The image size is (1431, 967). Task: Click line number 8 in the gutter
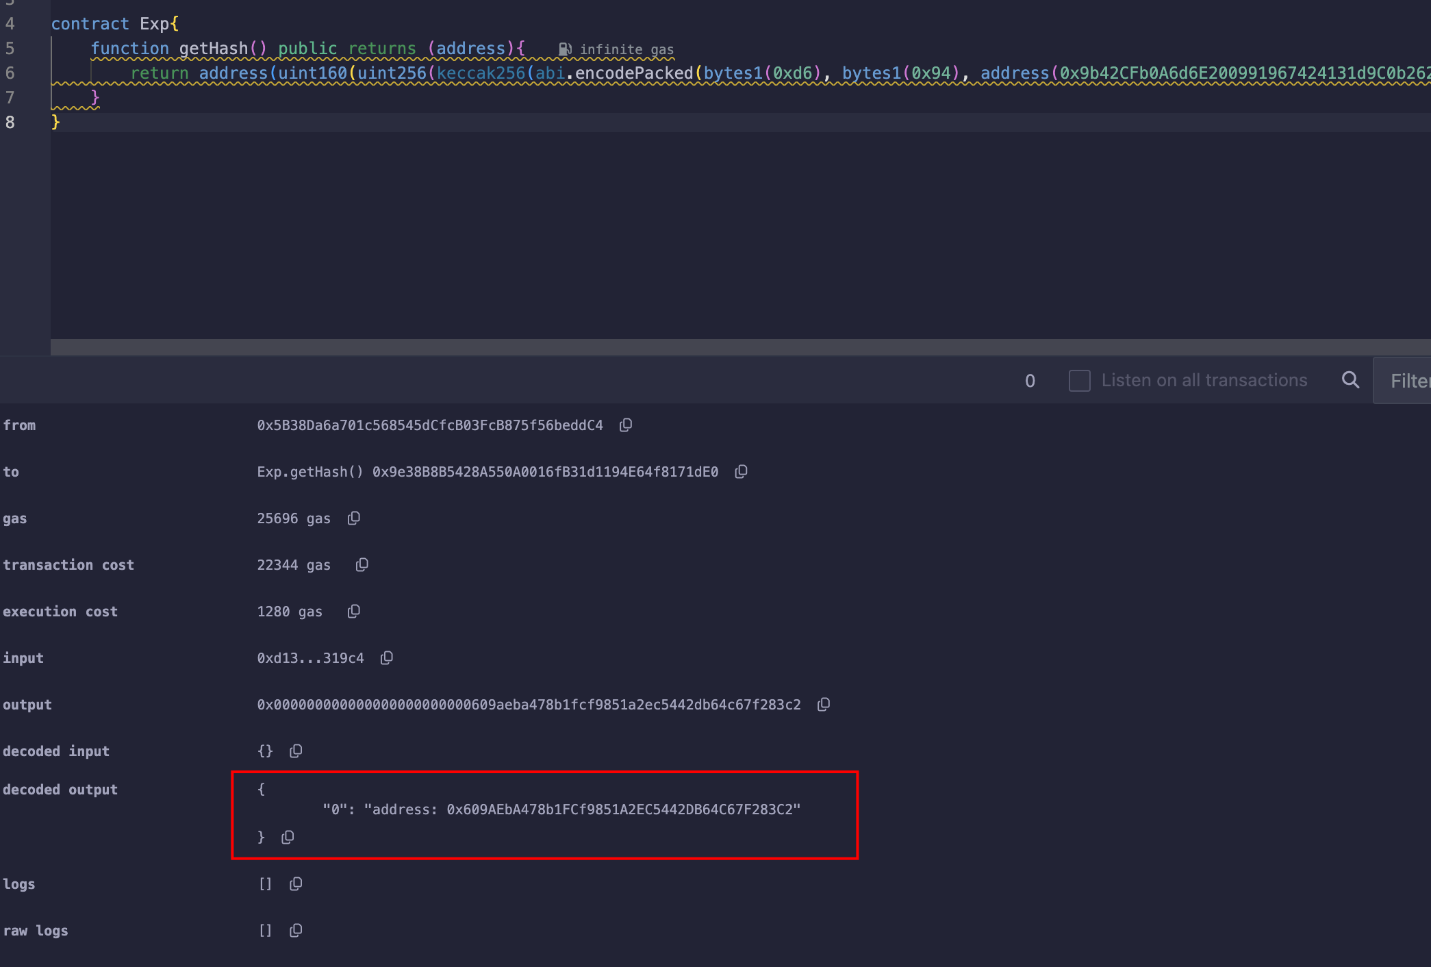click(10, 123)
